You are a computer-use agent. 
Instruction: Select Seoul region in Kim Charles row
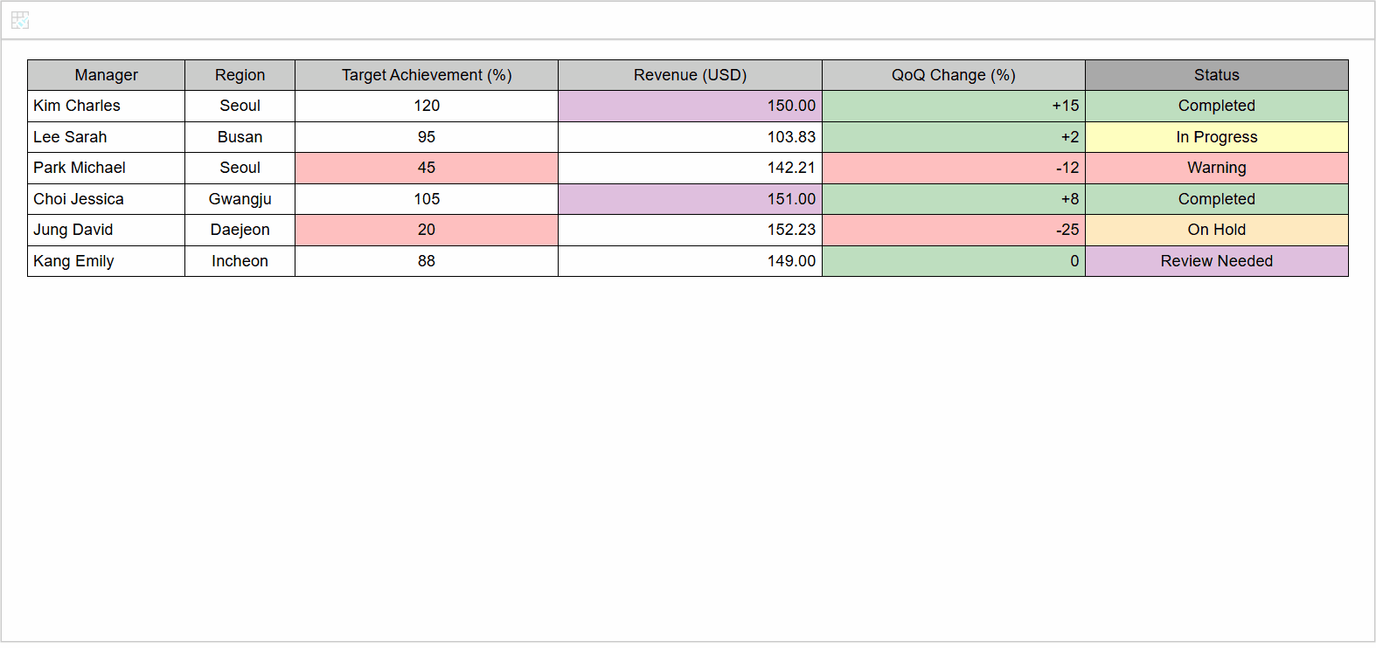240,106
